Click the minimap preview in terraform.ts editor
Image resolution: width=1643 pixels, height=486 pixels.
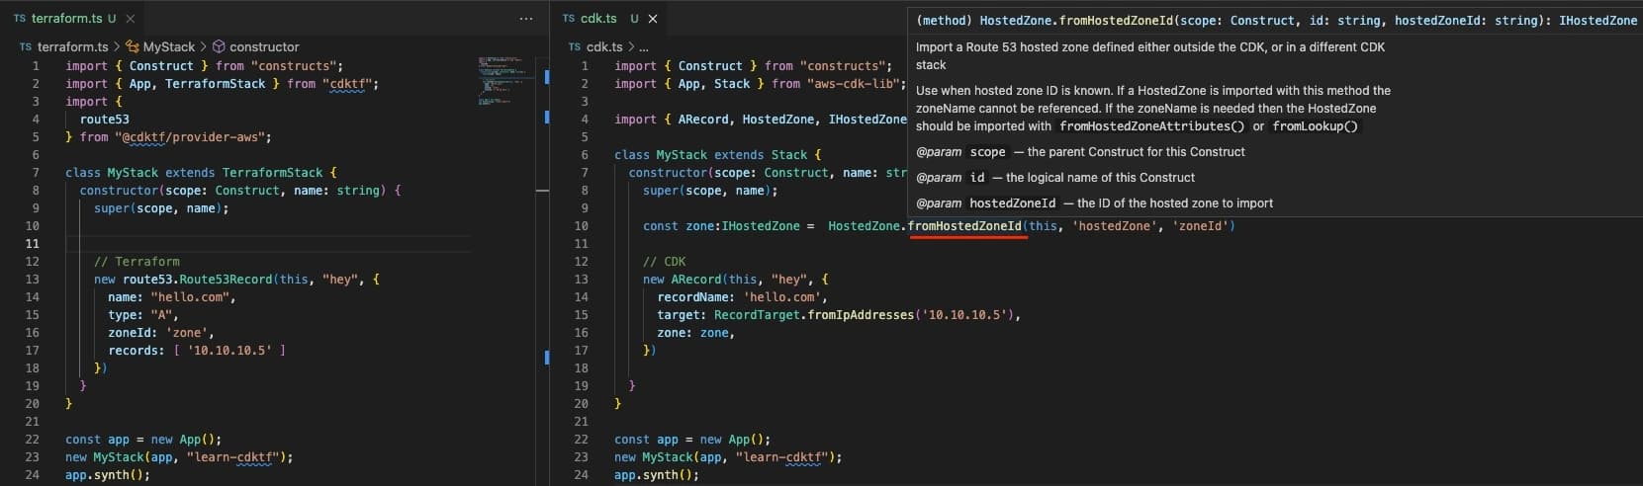coord(505,80)
